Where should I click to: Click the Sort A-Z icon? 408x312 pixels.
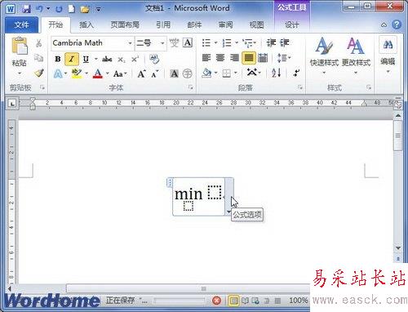click(276, 73)
